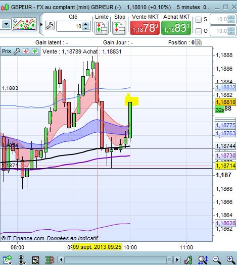Enable the S stop checkbox
Screen dimensions: 237x265
tap(199, 20)
